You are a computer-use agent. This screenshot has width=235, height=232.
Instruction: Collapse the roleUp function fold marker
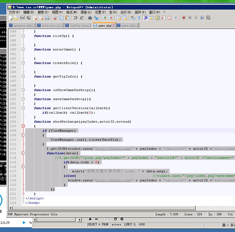click(x=23, y=36)
